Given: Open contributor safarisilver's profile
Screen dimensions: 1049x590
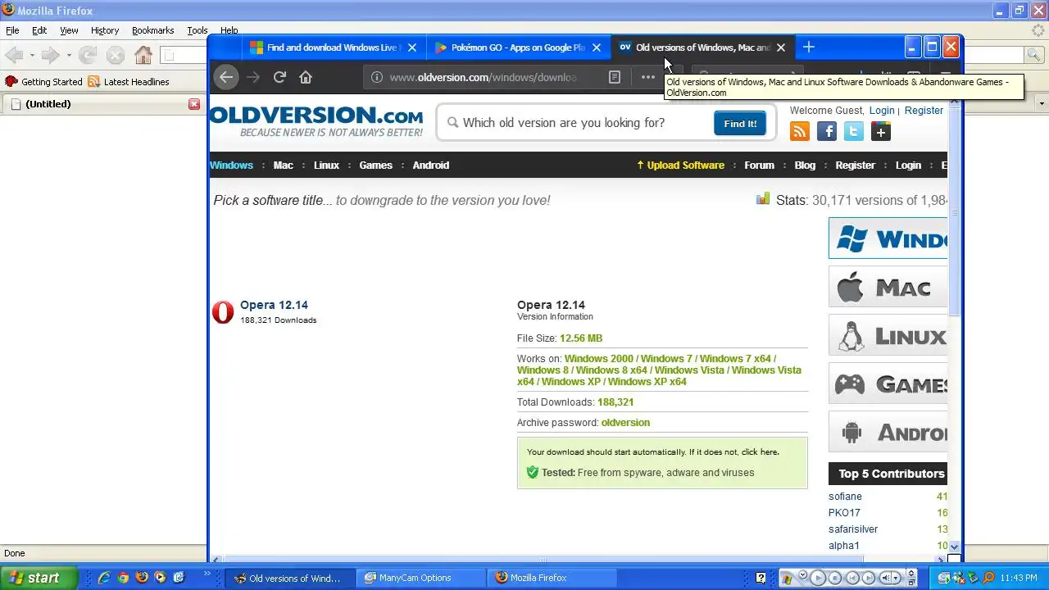Looking at the screenshot, I should tap(853, 529).
